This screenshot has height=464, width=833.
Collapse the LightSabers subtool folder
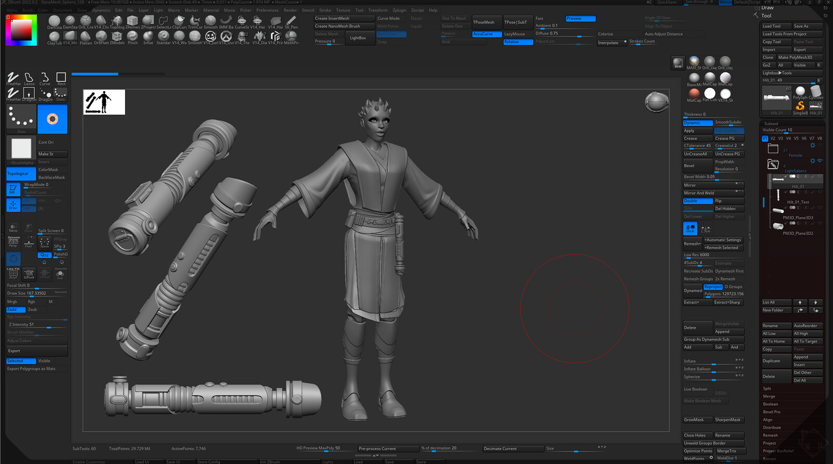pos(773,165)
